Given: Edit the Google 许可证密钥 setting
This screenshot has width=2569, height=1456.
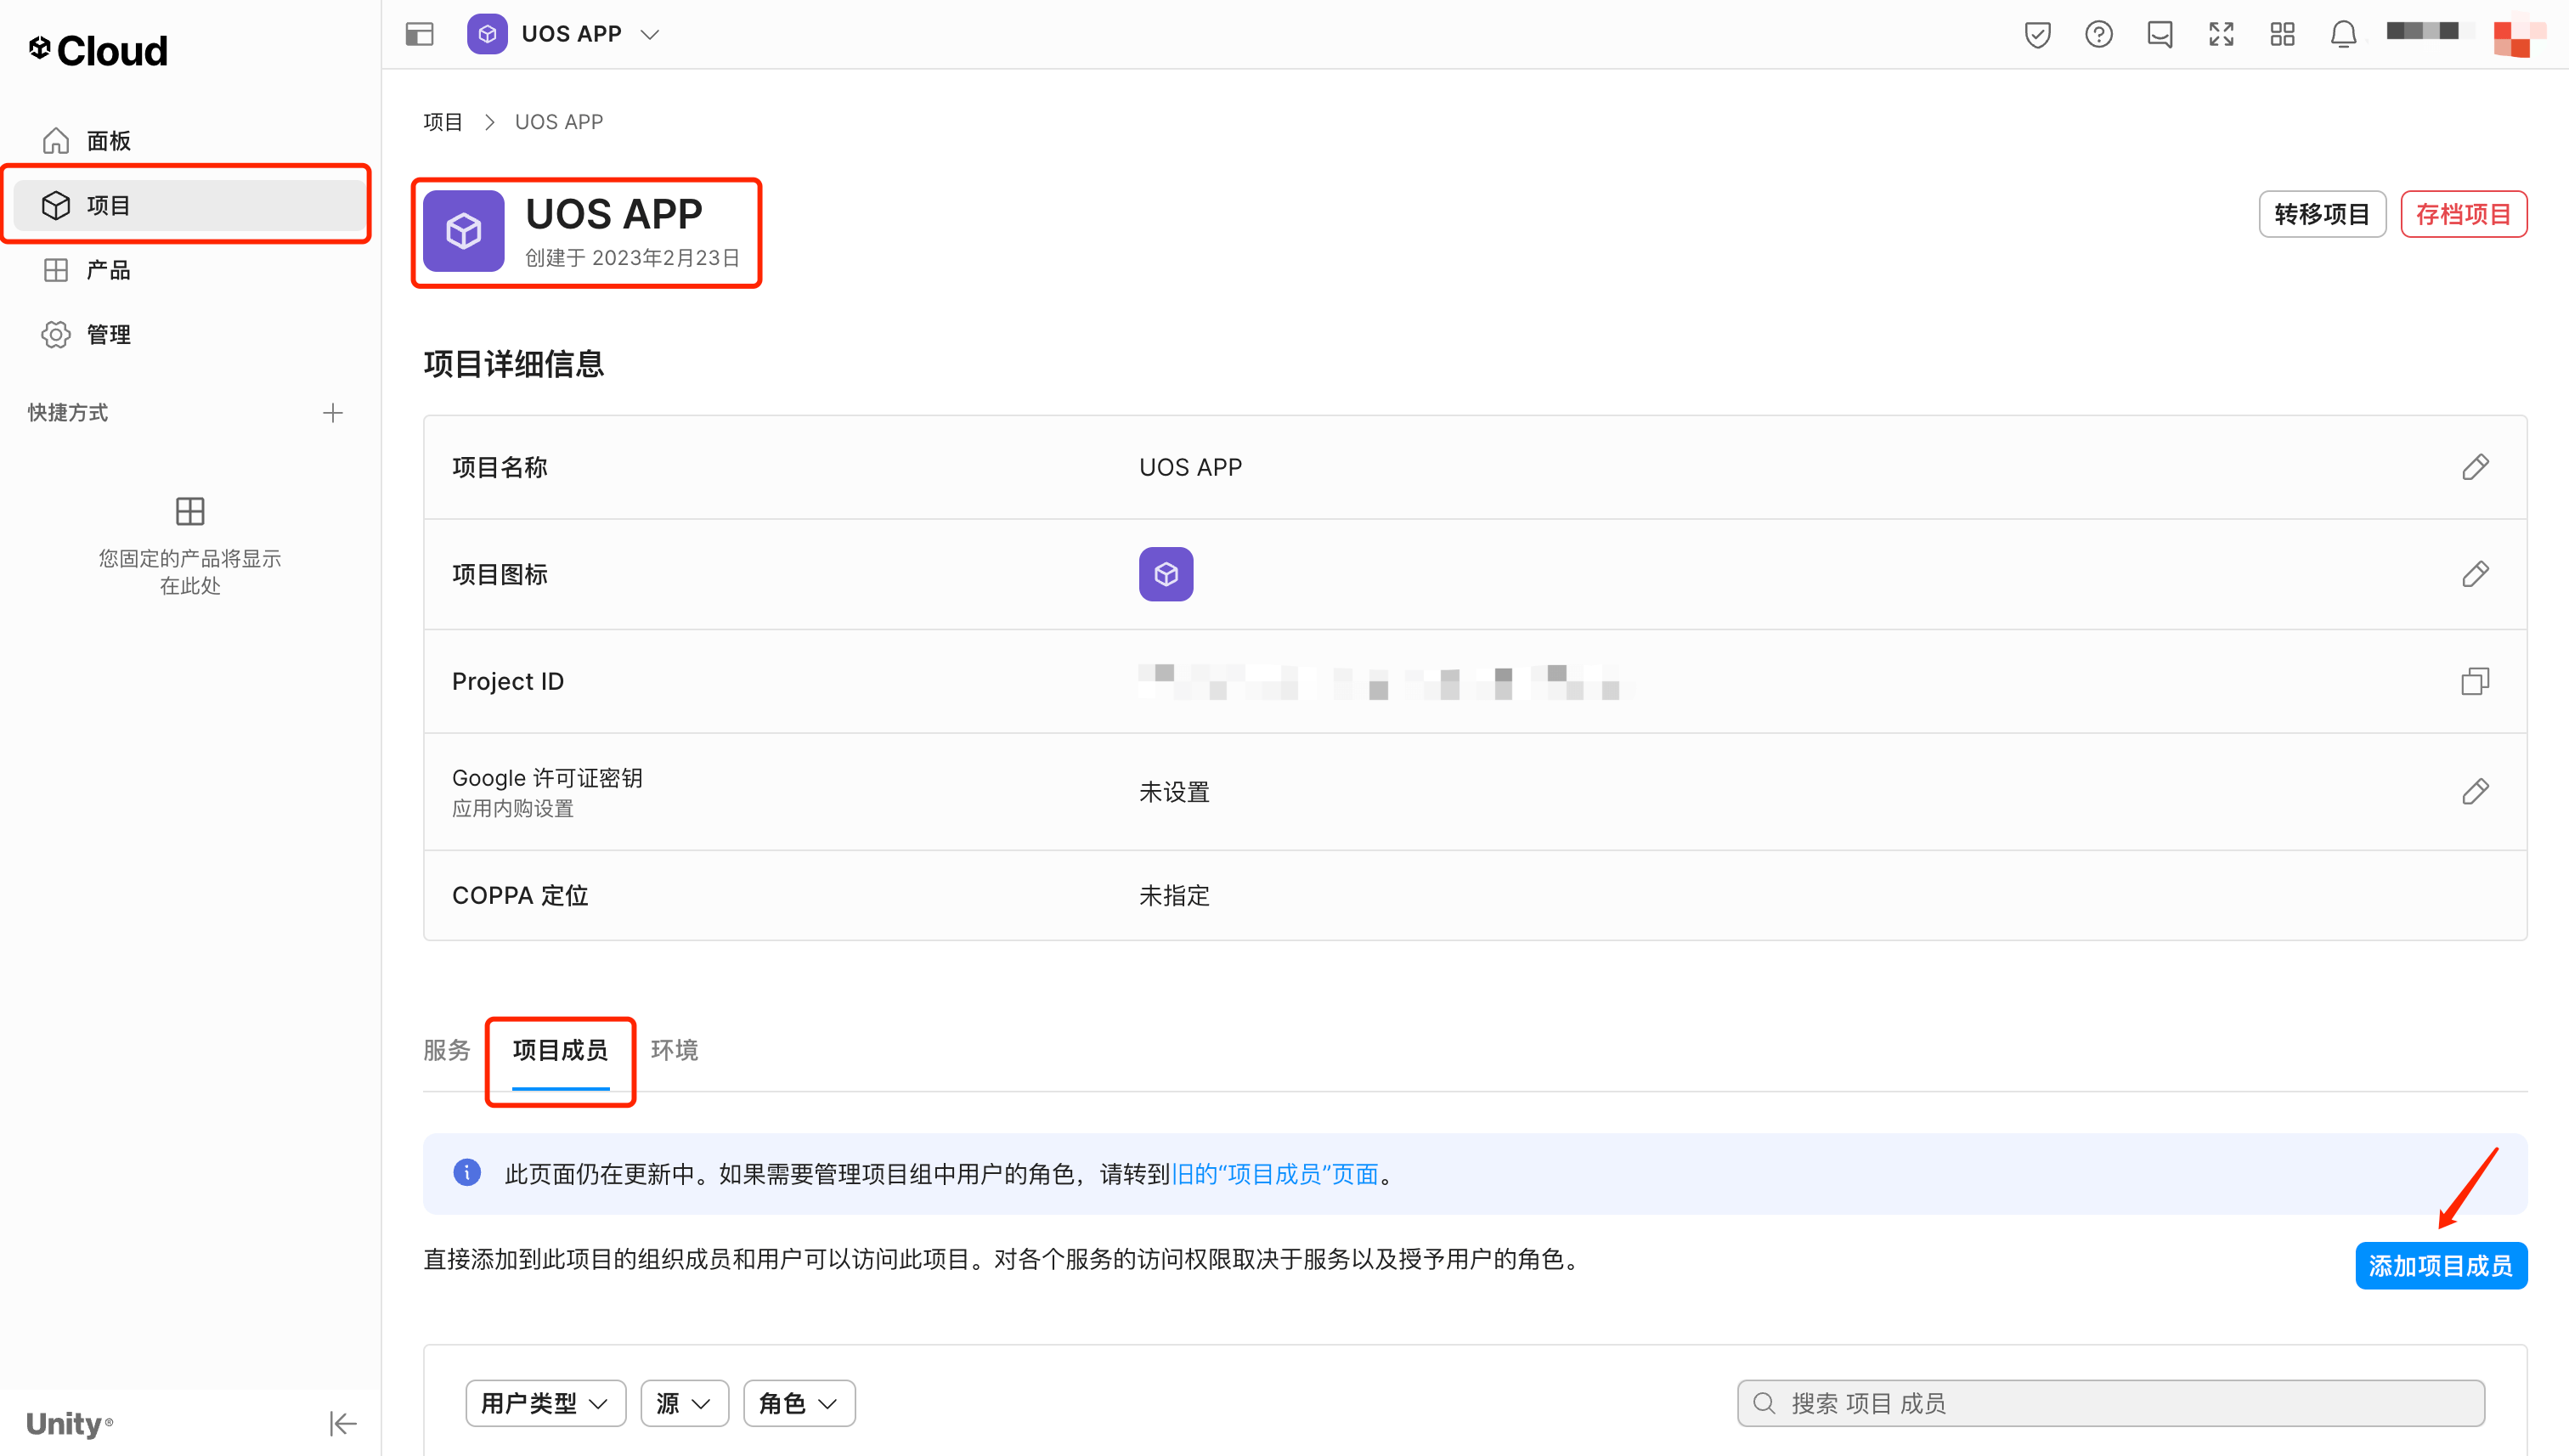Looking at the screenshot, I should coord(2474,791).
